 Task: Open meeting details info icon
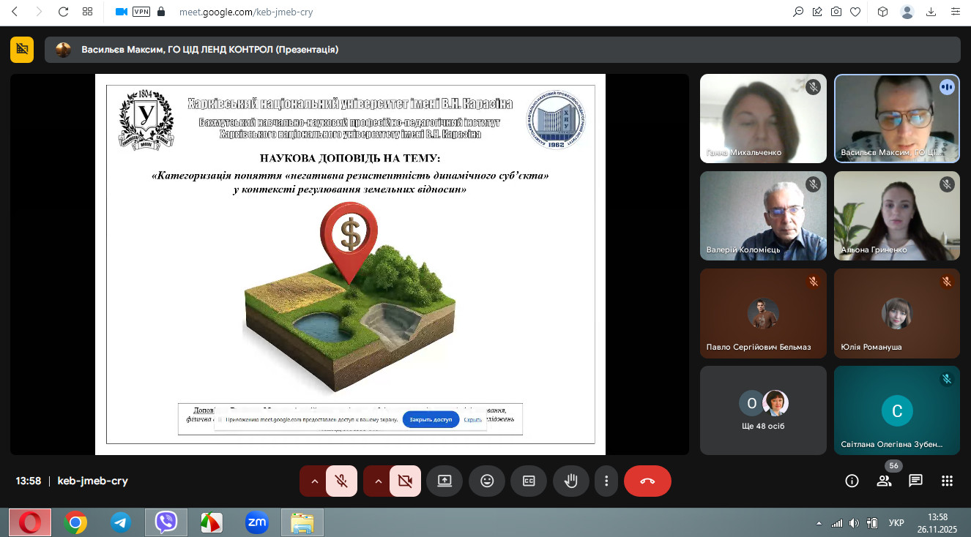(x=852, y=481)
